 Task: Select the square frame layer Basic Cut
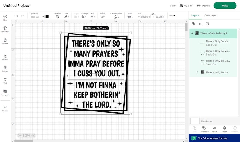click(213, 63)
